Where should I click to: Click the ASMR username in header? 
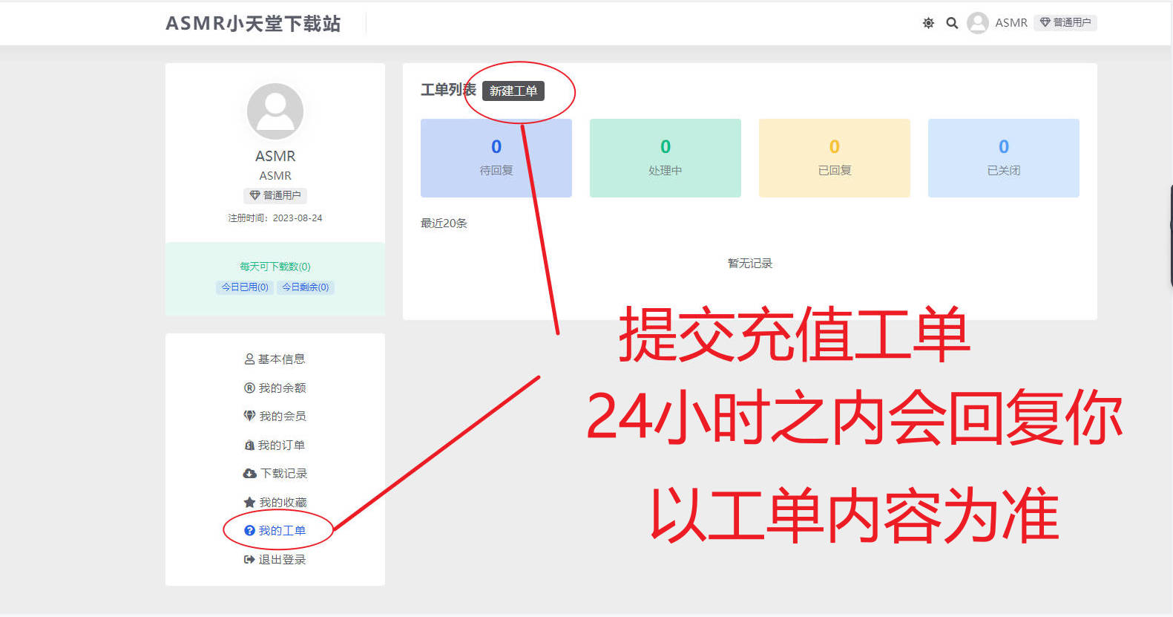(x=1011, y=23)
